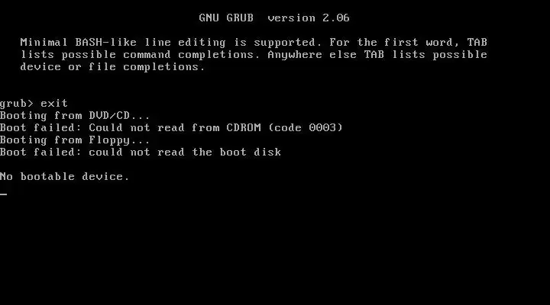The height and width of the screenshot is (305, 550).
Task: Click the device or file completions. line
Action: pos(112,66)
